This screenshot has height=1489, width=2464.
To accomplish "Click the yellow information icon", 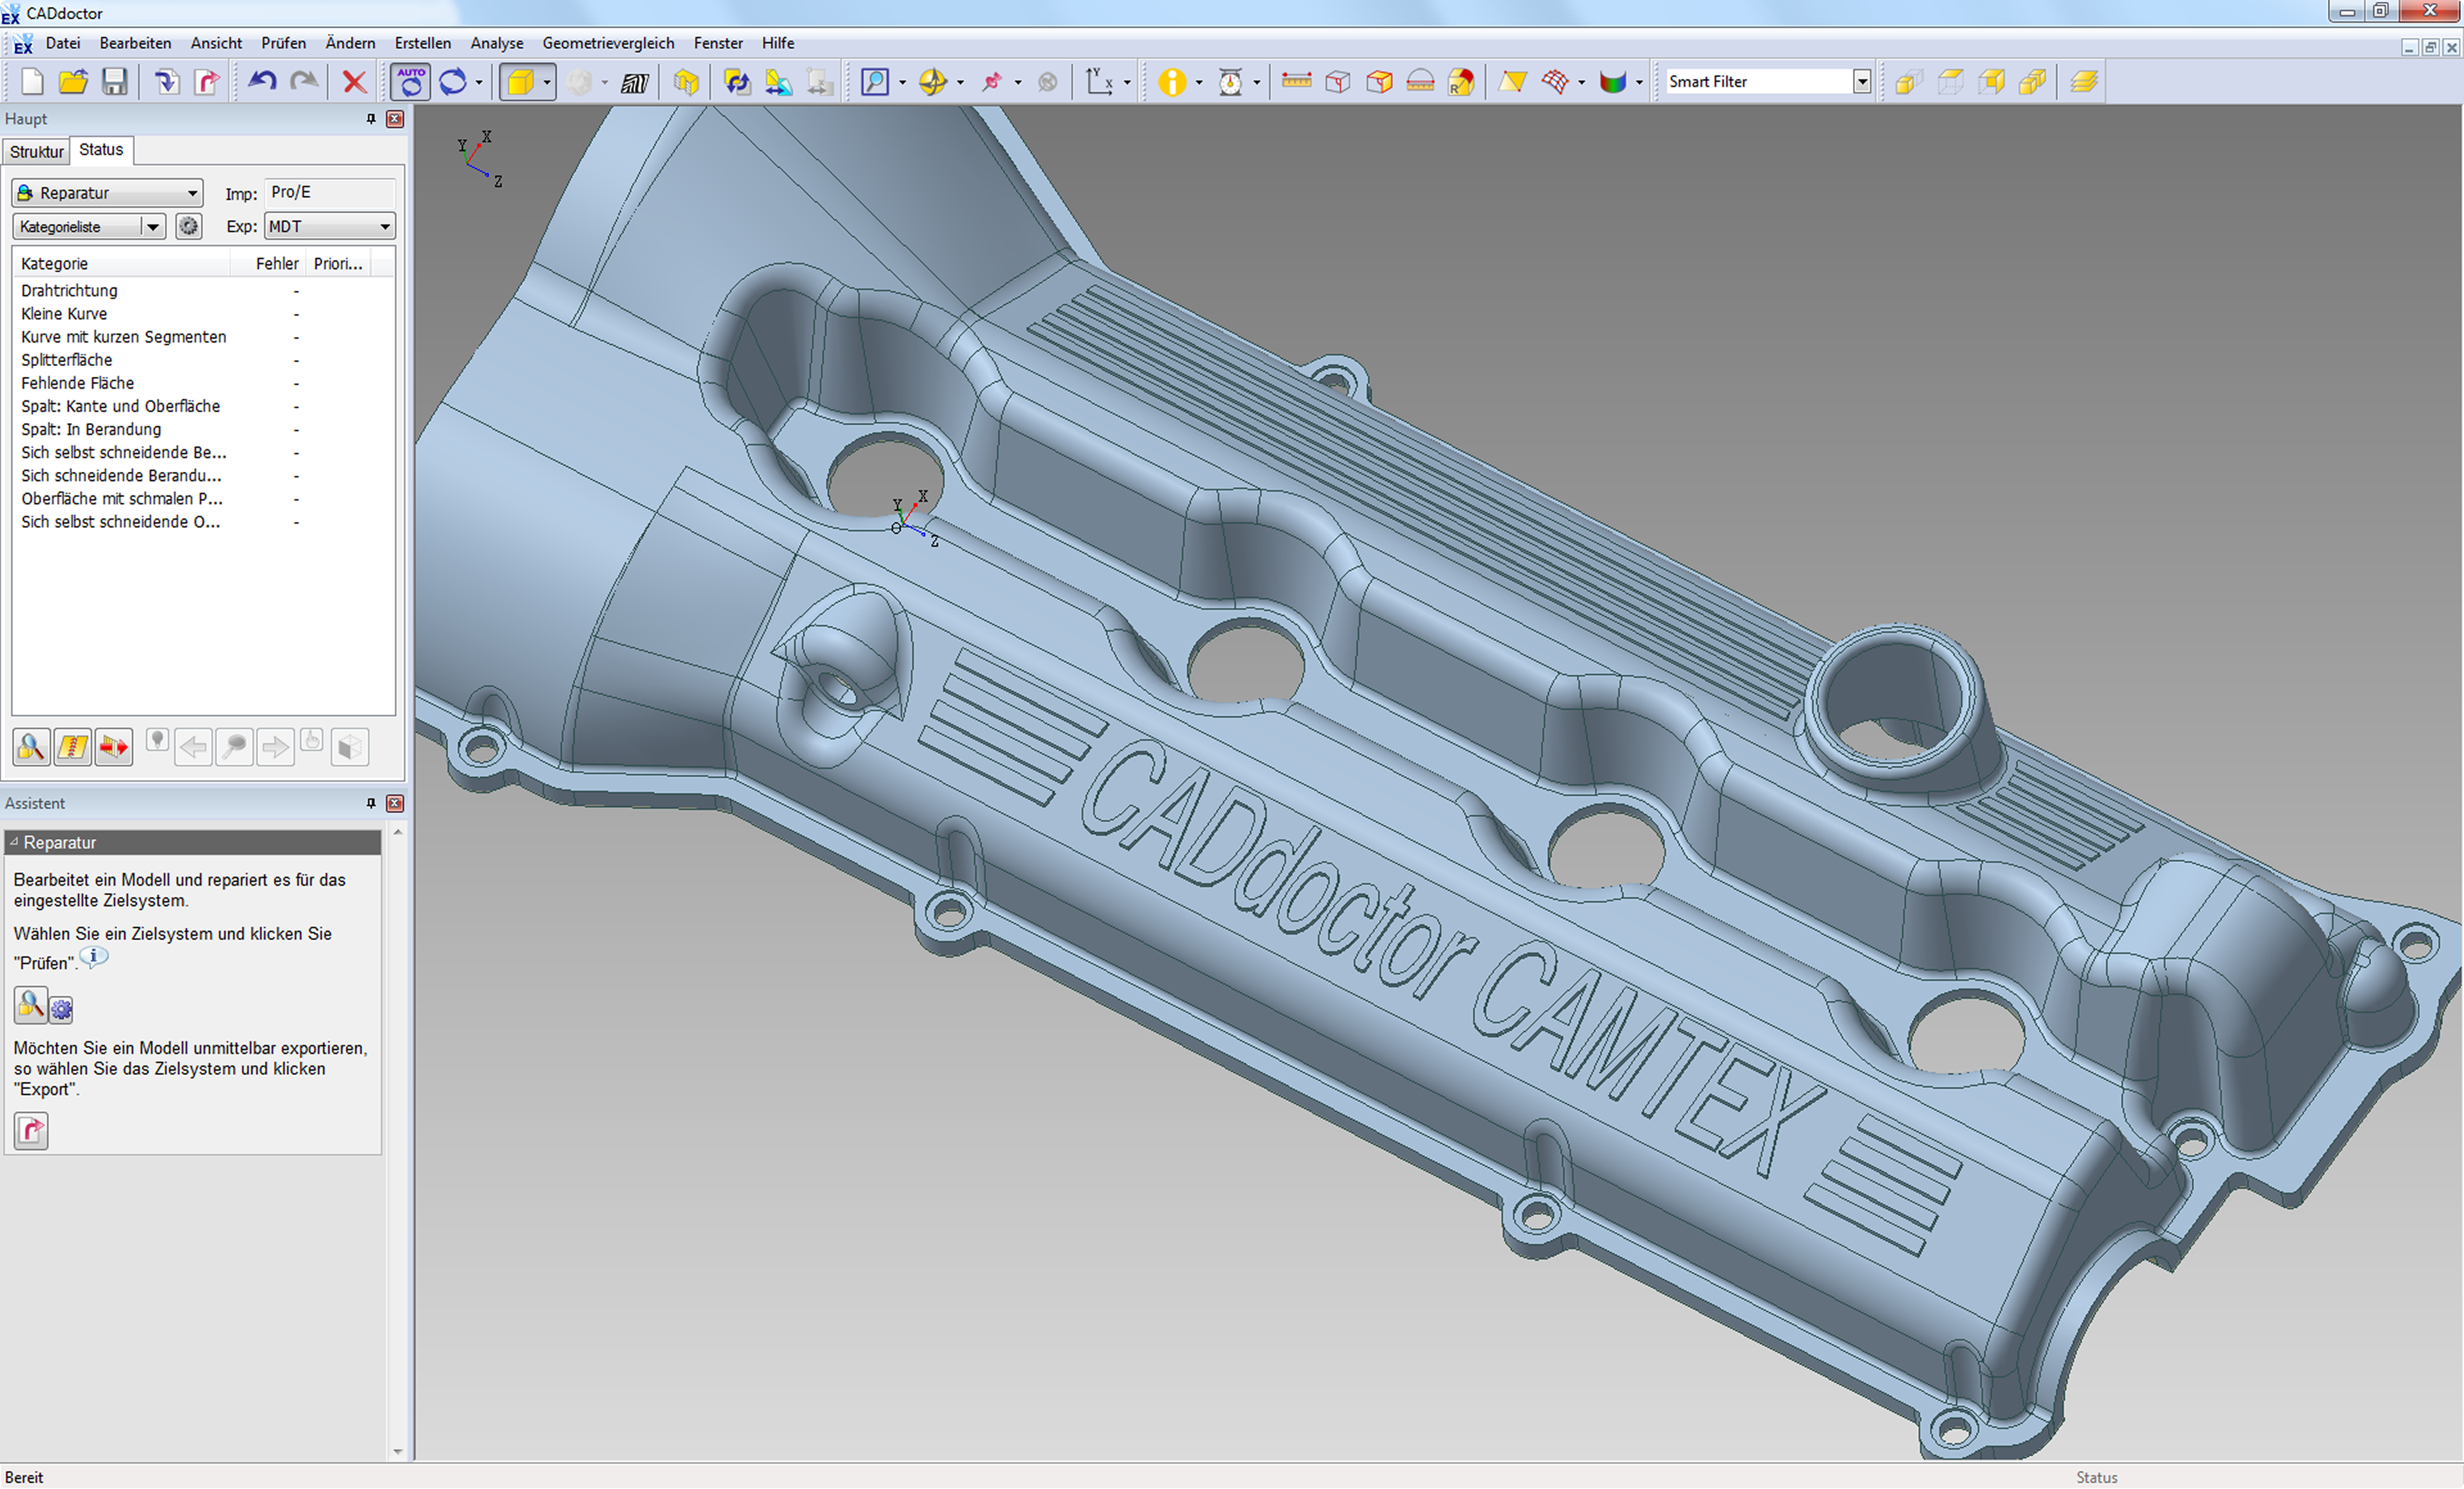I will click(x=1171, y=82).
